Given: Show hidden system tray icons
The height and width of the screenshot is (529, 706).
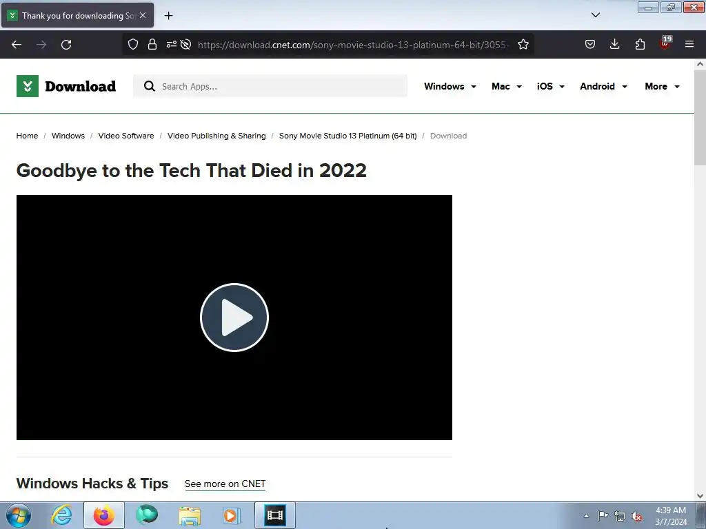Looking at the screenshot, I should point(586,516).
